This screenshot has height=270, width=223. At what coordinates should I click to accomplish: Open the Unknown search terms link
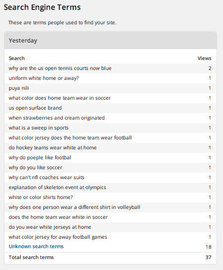pos(36,246)
